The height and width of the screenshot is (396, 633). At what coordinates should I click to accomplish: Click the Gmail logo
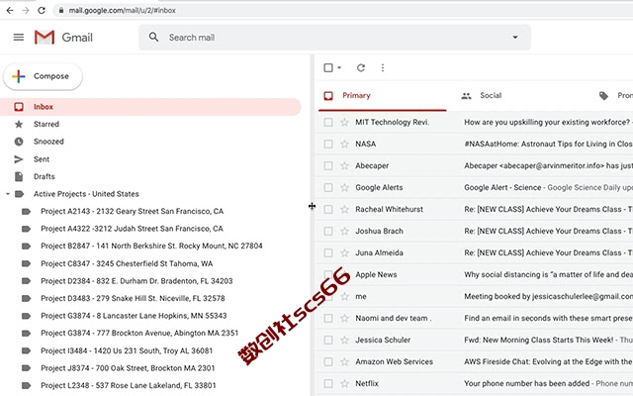click(63, 38)
